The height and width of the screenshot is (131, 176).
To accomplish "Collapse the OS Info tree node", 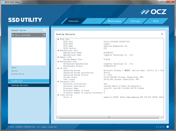I will (58, 68).
